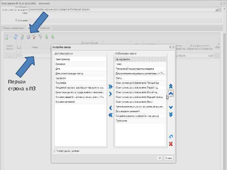Select Получатель in available columns
Viewport: 227px width, 170px height.
[x=80, y=83]
